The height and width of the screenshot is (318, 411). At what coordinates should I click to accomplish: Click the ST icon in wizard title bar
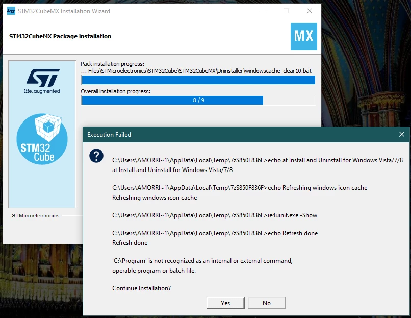[11, 11]
